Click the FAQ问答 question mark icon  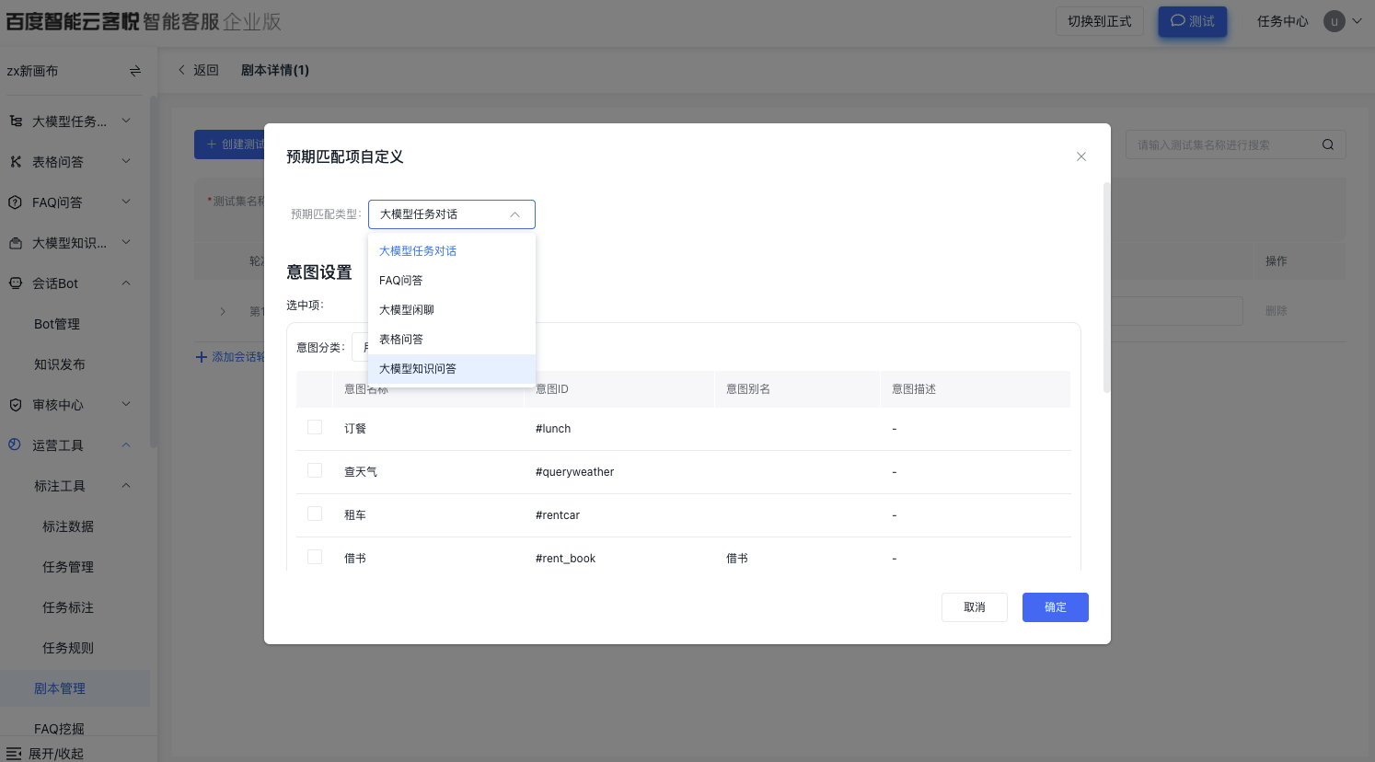click(x=15, y=202)
